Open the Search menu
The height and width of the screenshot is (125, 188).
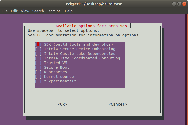pyautogui.click(x=38, y=11)
